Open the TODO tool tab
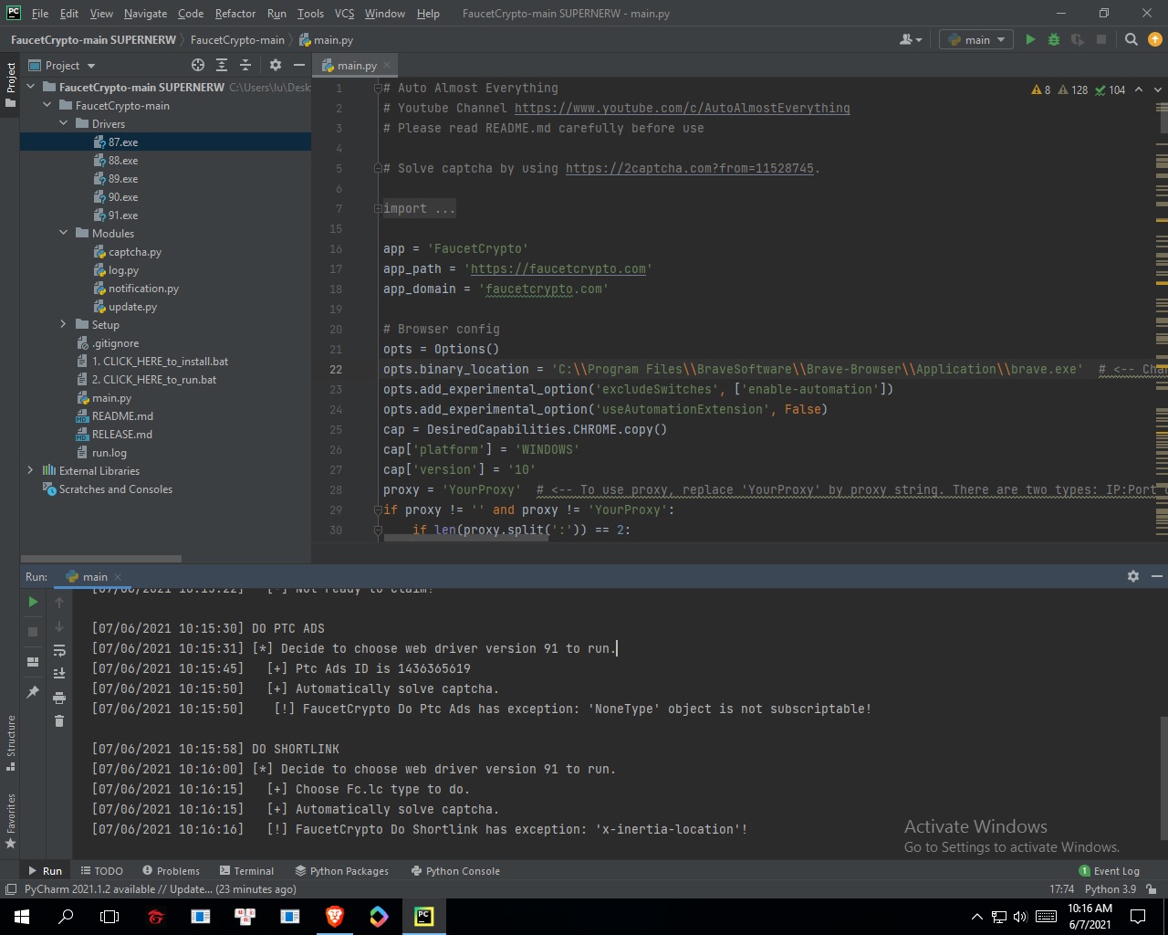The height and width of the screenshot is (935, 1168). click(101, 870)
